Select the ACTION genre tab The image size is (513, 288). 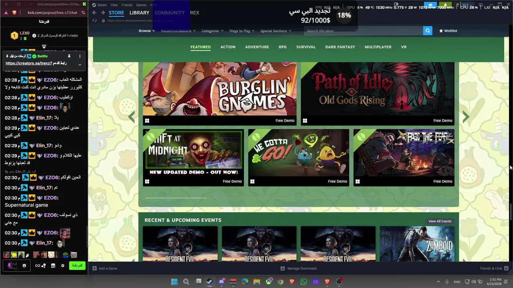click(x=228, y=47)
